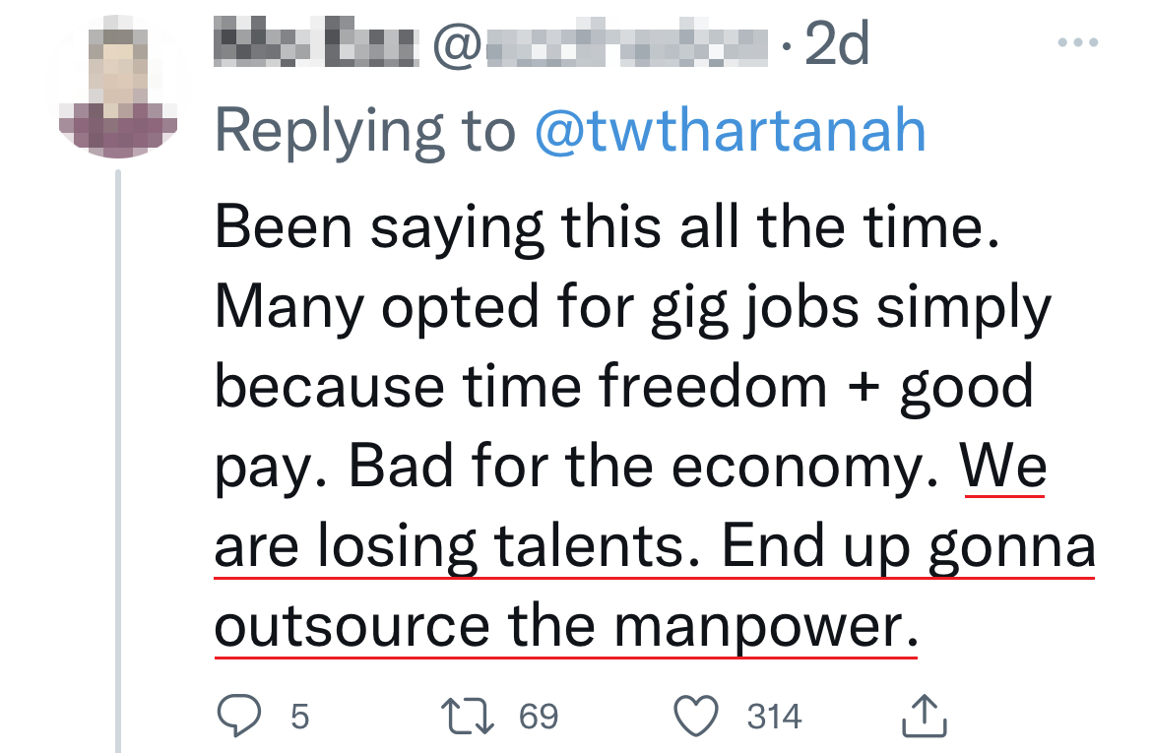
Task: Click the reply speech bubble icon
Action: click(237, 716)
